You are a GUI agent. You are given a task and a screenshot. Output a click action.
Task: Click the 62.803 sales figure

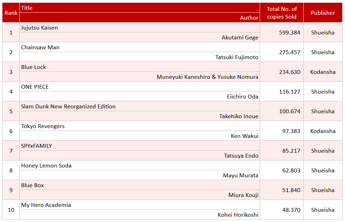(x=291, y=170)
